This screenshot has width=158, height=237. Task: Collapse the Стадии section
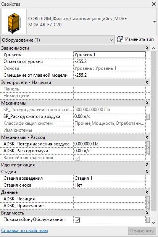[x=147, y=172]
